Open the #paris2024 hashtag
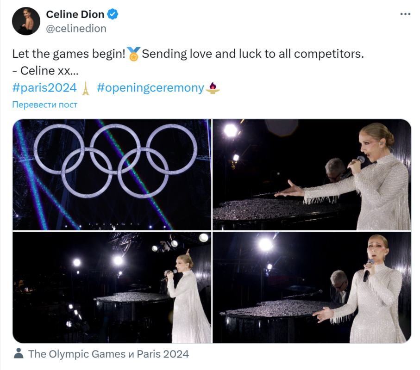 pyautogui.click(x=44, y=88)
